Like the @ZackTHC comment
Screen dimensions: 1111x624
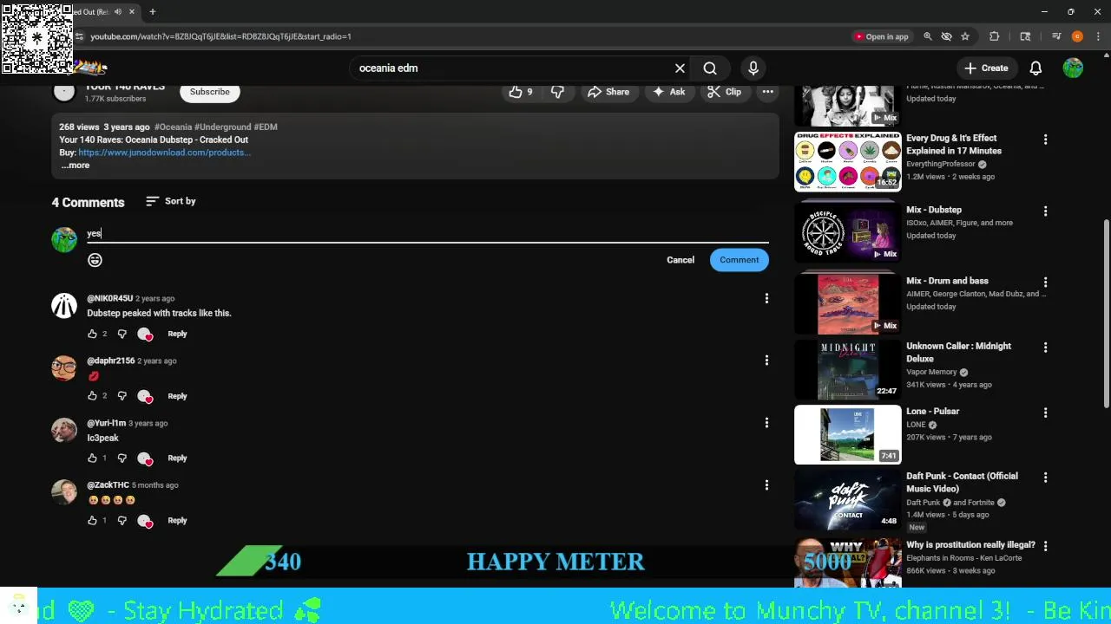point(92,521)
